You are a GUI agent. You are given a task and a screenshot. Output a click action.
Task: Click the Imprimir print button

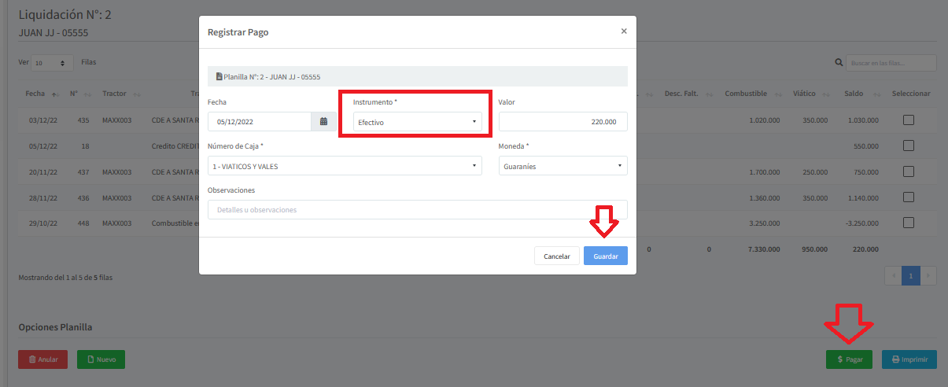tap(909, 359)
